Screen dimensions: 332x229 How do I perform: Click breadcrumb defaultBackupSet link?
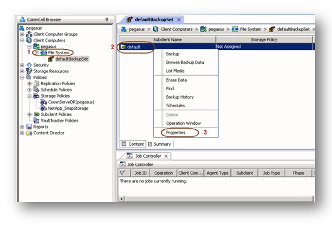click(x=293, y=29)
